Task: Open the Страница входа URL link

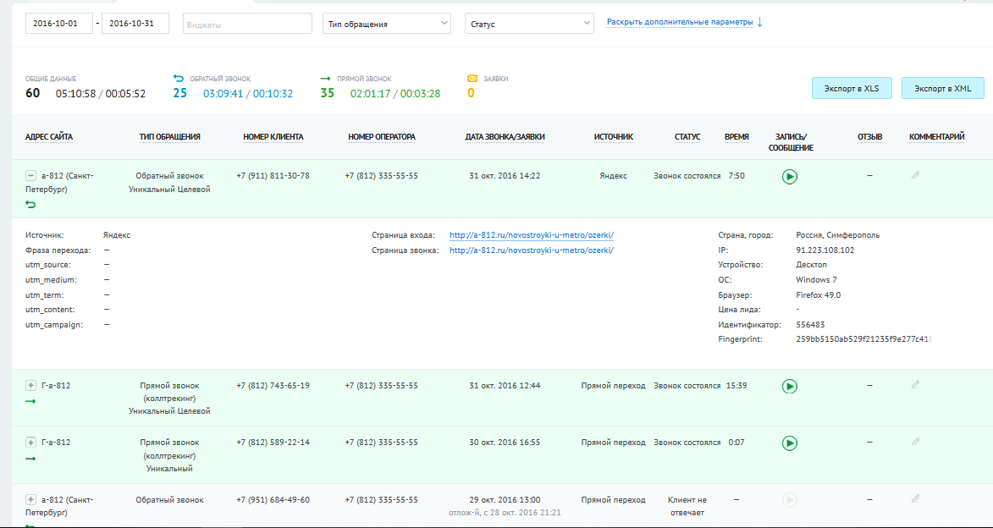Action: pyautogui.click(x=532, y=235)
